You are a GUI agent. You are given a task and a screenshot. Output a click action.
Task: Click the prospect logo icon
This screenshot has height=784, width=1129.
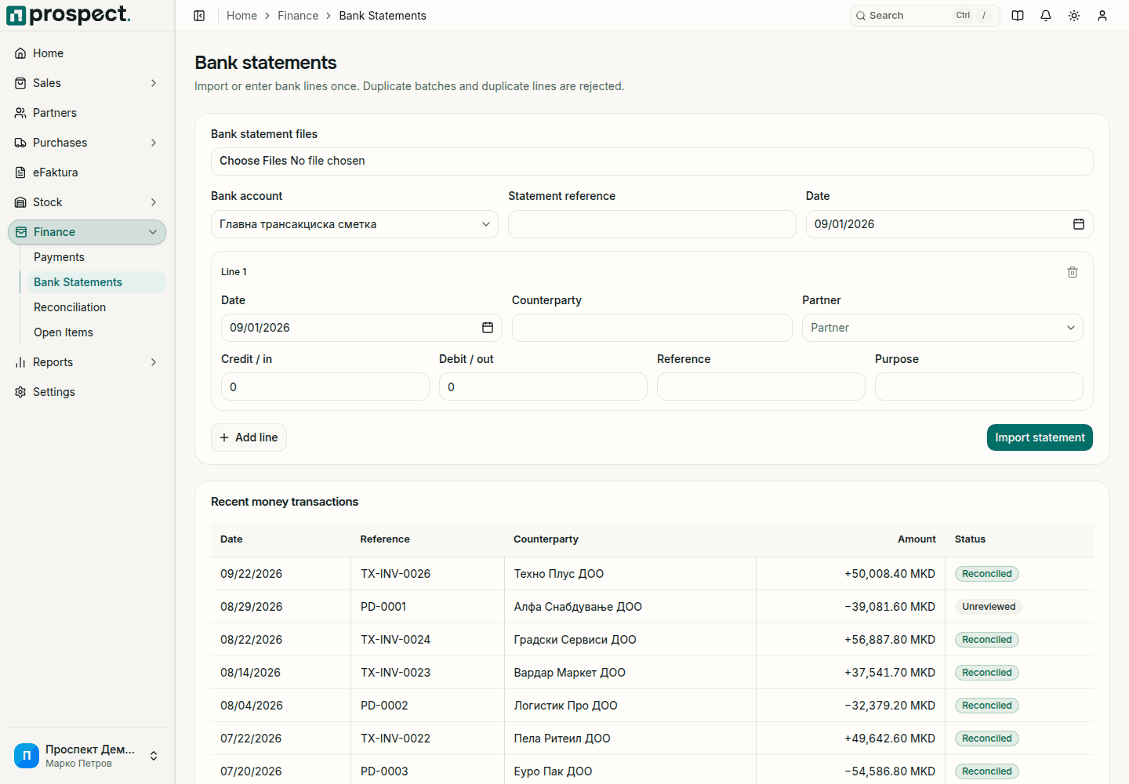(16, 16)
